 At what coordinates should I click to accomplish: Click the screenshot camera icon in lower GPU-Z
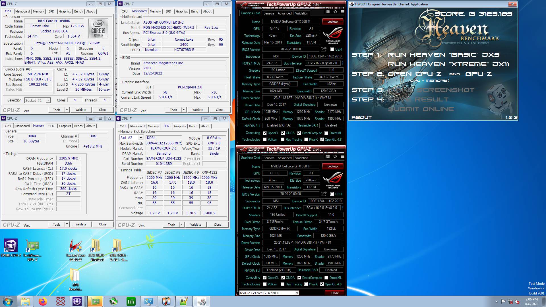(x=328, y=157)
